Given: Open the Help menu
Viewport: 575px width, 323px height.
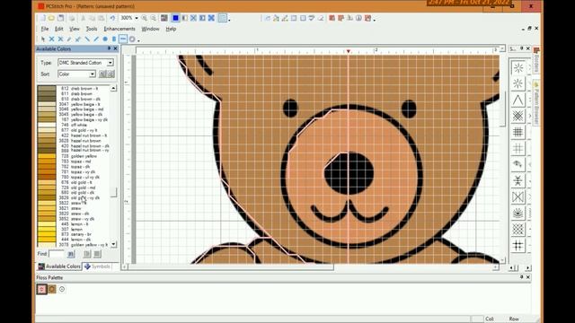Looking at the screenshot, I should coord(171,29).
